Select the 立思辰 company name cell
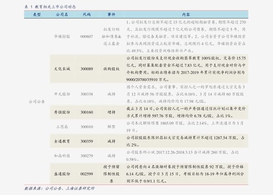 coord(62,127)
